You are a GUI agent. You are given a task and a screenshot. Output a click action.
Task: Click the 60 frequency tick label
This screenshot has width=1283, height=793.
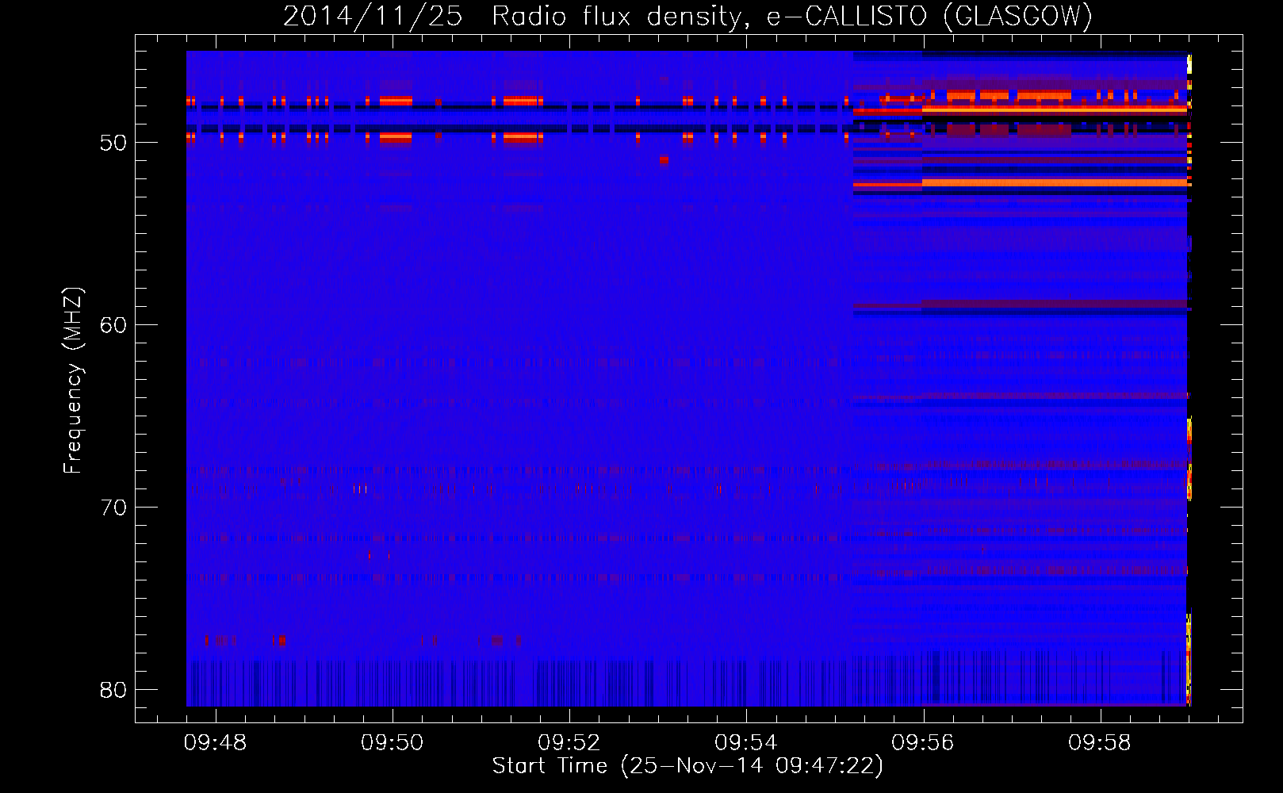[113, 325]
